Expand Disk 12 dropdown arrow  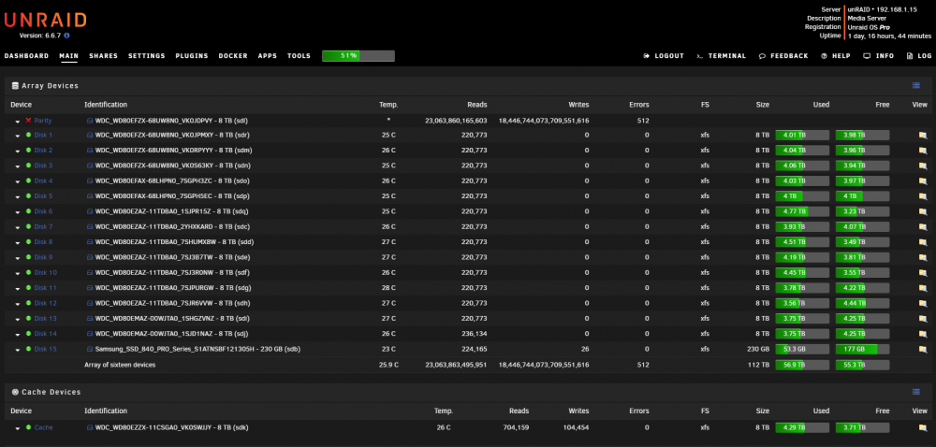tap(18, 304)
